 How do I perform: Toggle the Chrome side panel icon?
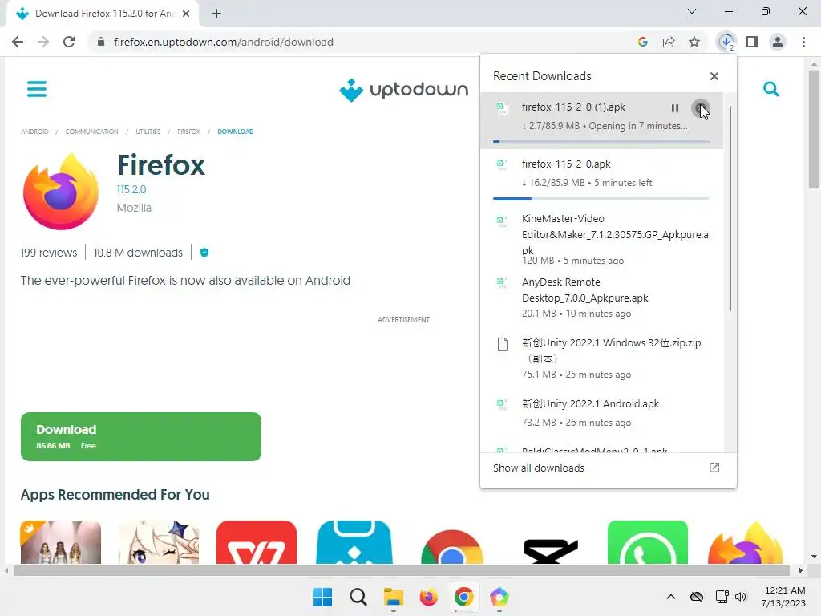click(x=752, y=42)
